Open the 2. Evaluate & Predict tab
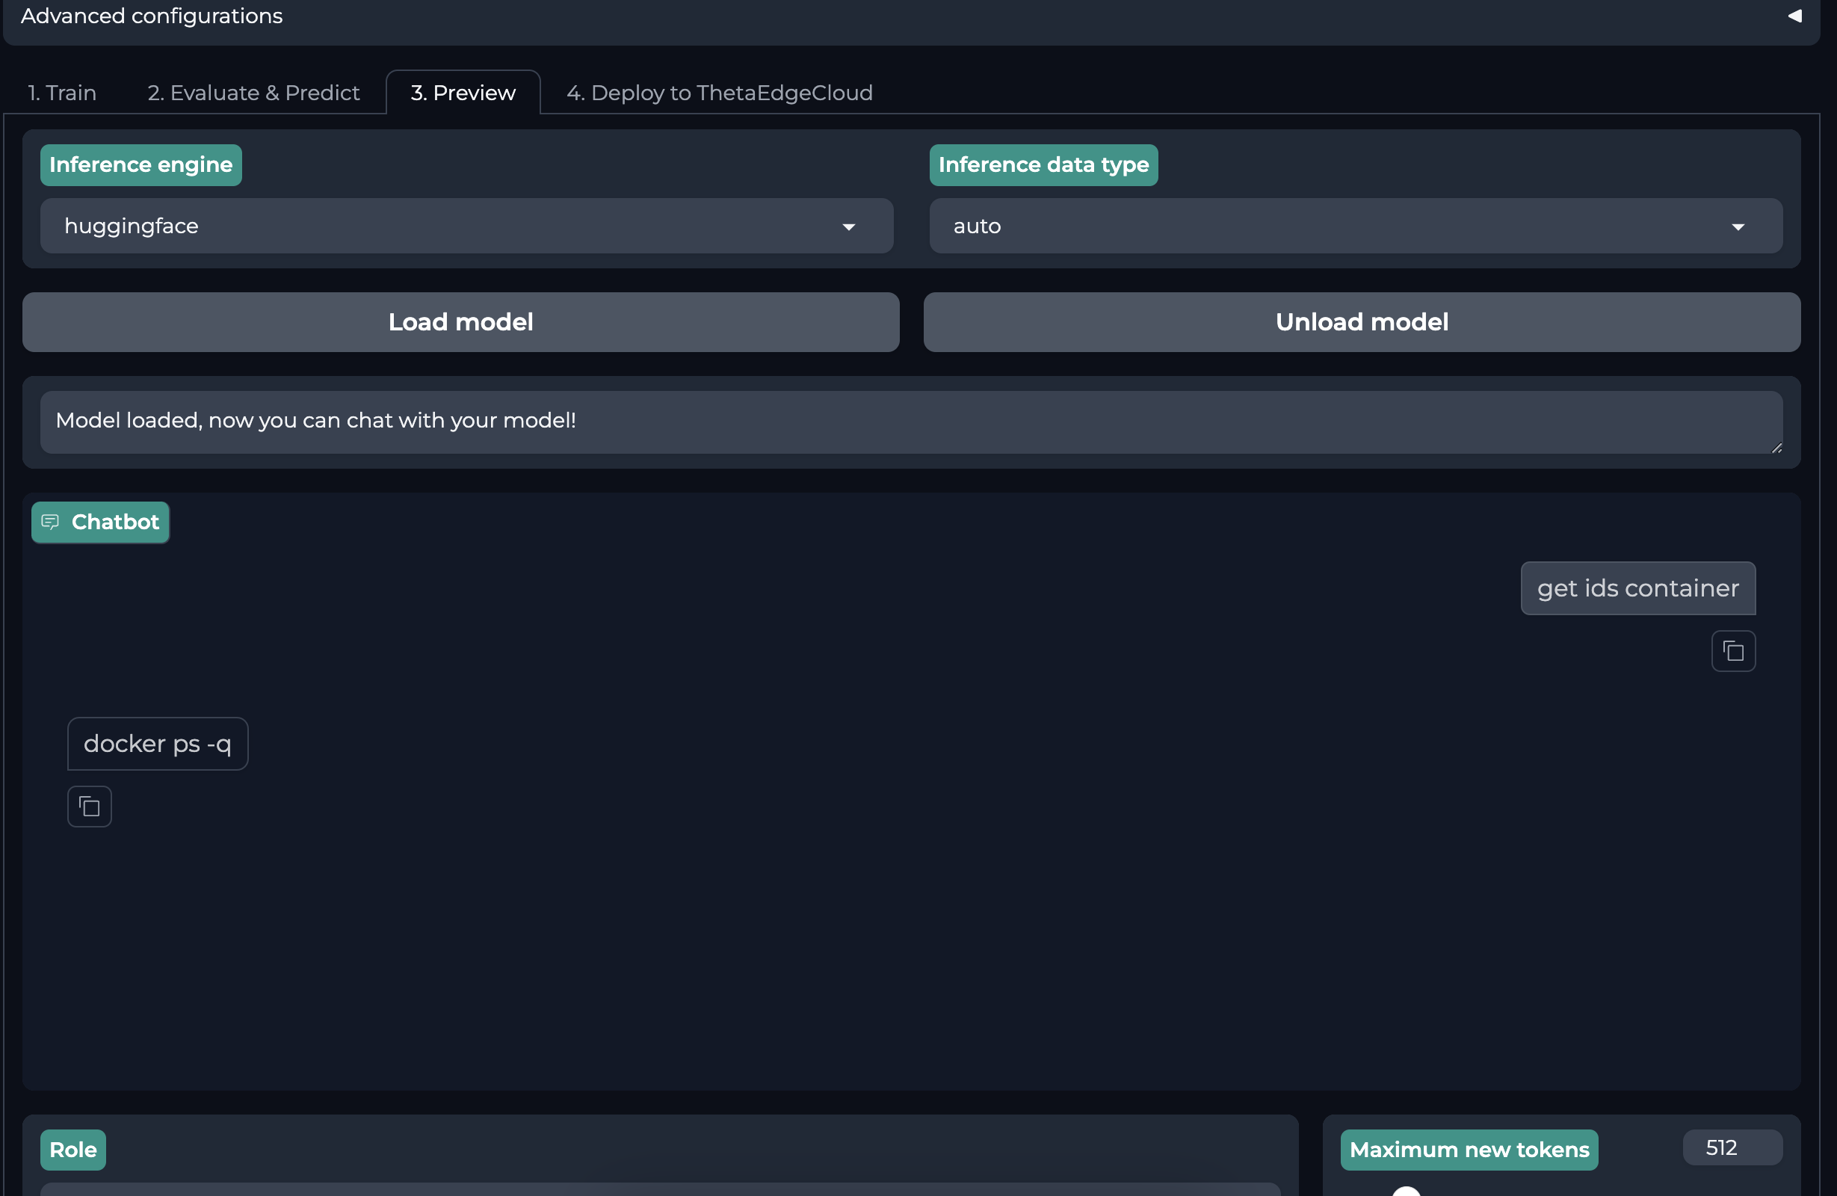This screenshot has height=1196, width=1837. (x=253, y=93)
